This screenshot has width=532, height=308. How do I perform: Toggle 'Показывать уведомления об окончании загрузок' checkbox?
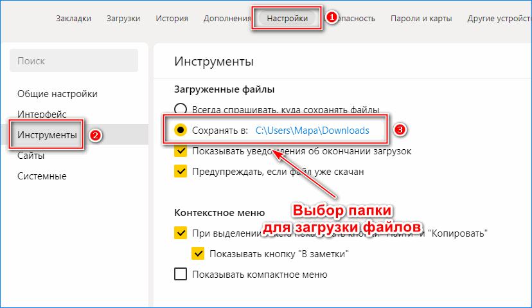pos(181,150)
